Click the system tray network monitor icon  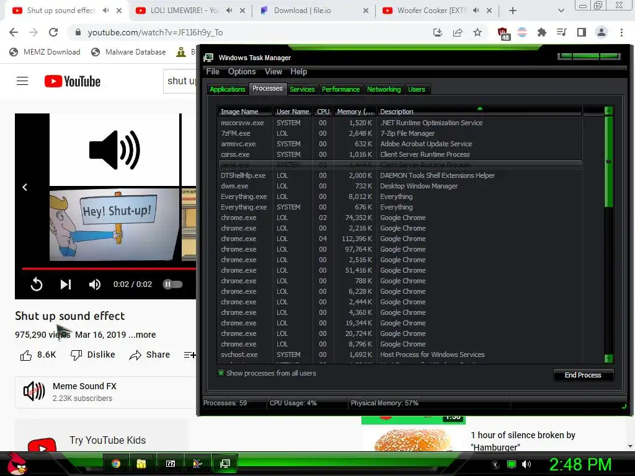(x=512, y=464)
